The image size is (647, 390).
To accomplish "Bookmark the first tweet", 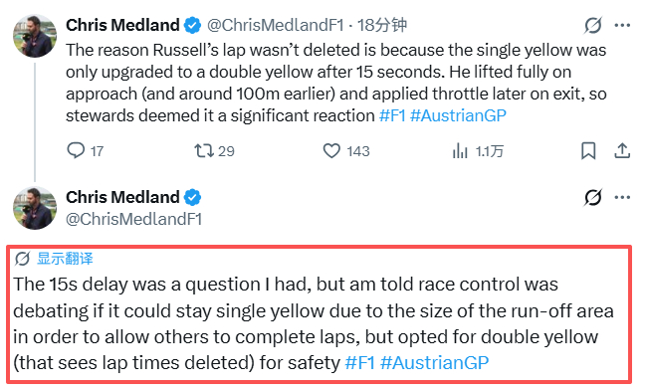I will coord(588,151).
